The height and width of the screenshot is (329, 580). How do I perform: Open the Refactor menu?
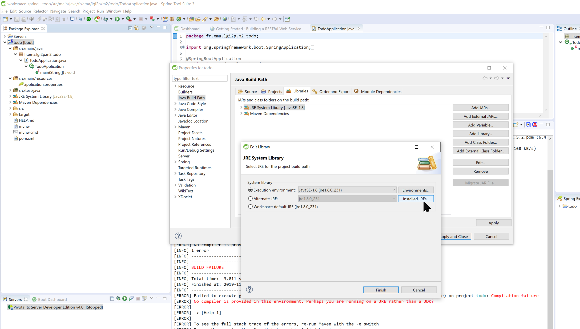coord(41,11)
